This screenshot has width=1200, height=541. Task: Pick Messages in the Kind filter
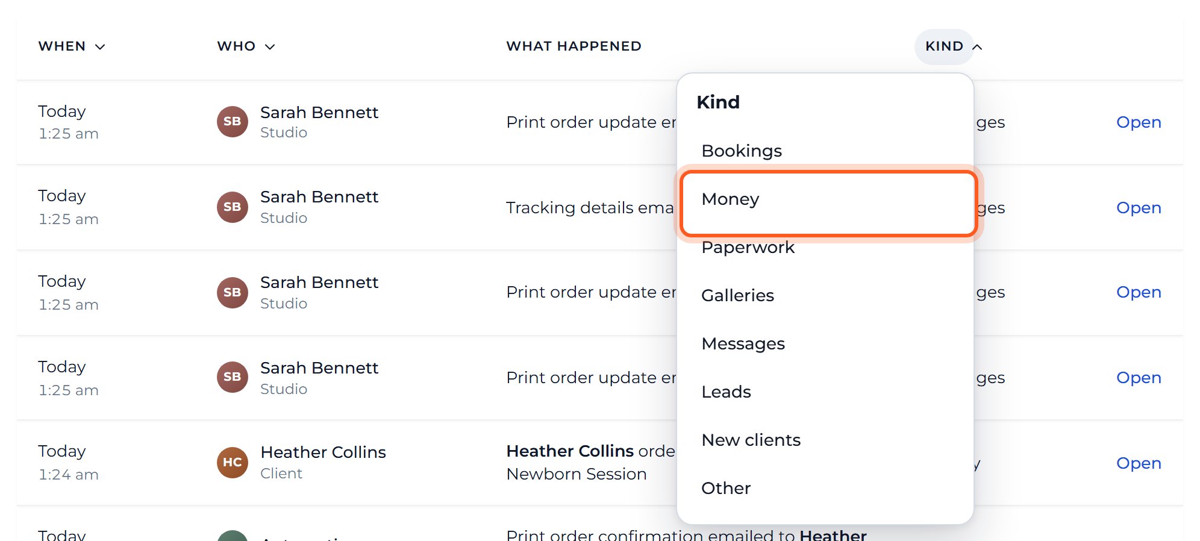pyautogui.click(x=825, y=343)
